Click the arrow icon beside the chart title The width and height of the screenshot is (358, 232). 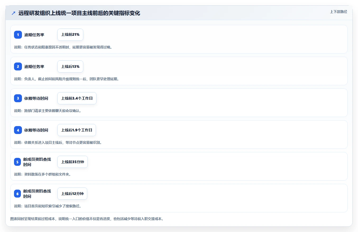click(x=13, y=13)
